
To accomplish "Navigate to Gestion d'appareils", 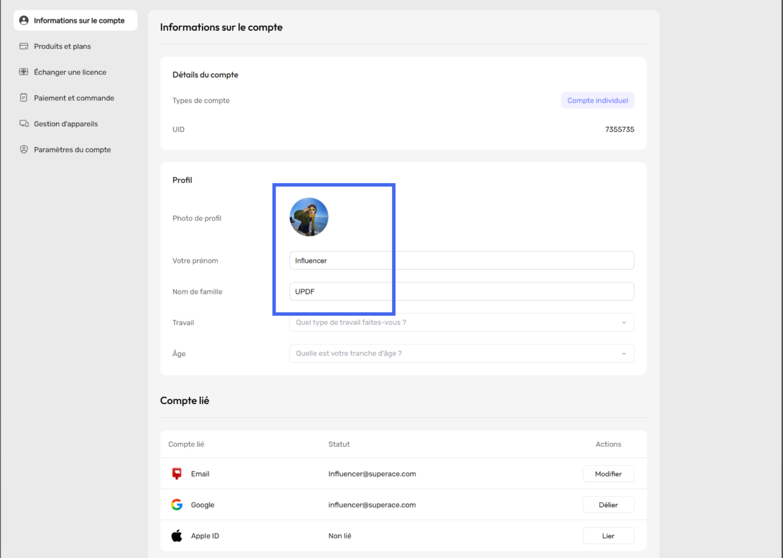I will (65, 123).
